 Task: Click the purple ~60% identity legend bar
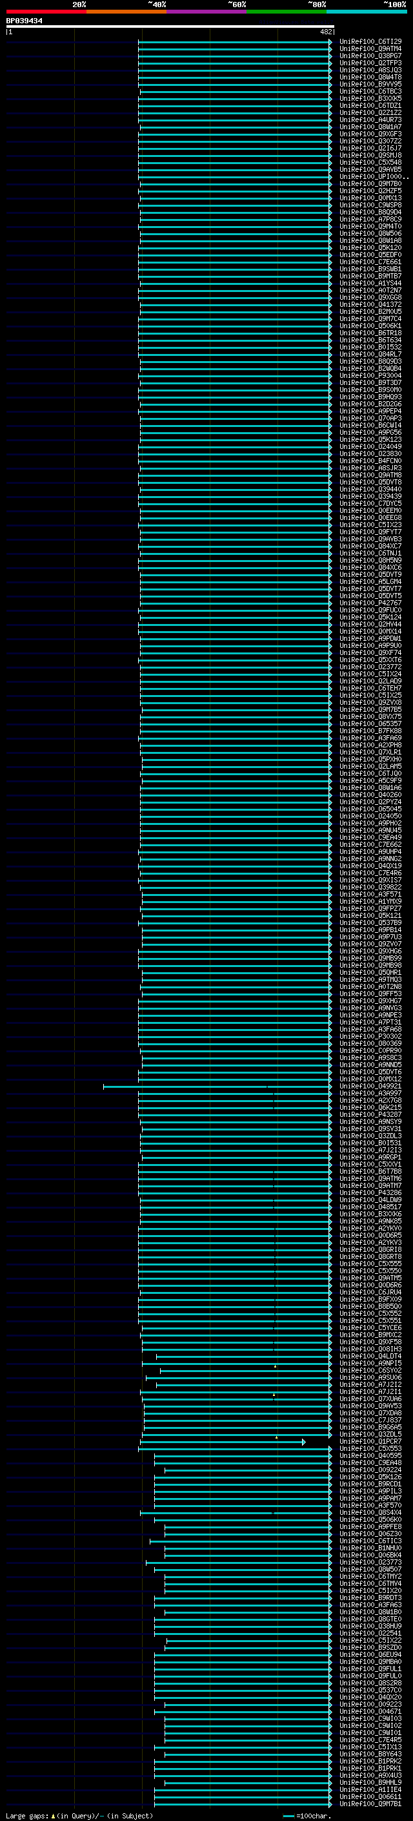[207, 12]
